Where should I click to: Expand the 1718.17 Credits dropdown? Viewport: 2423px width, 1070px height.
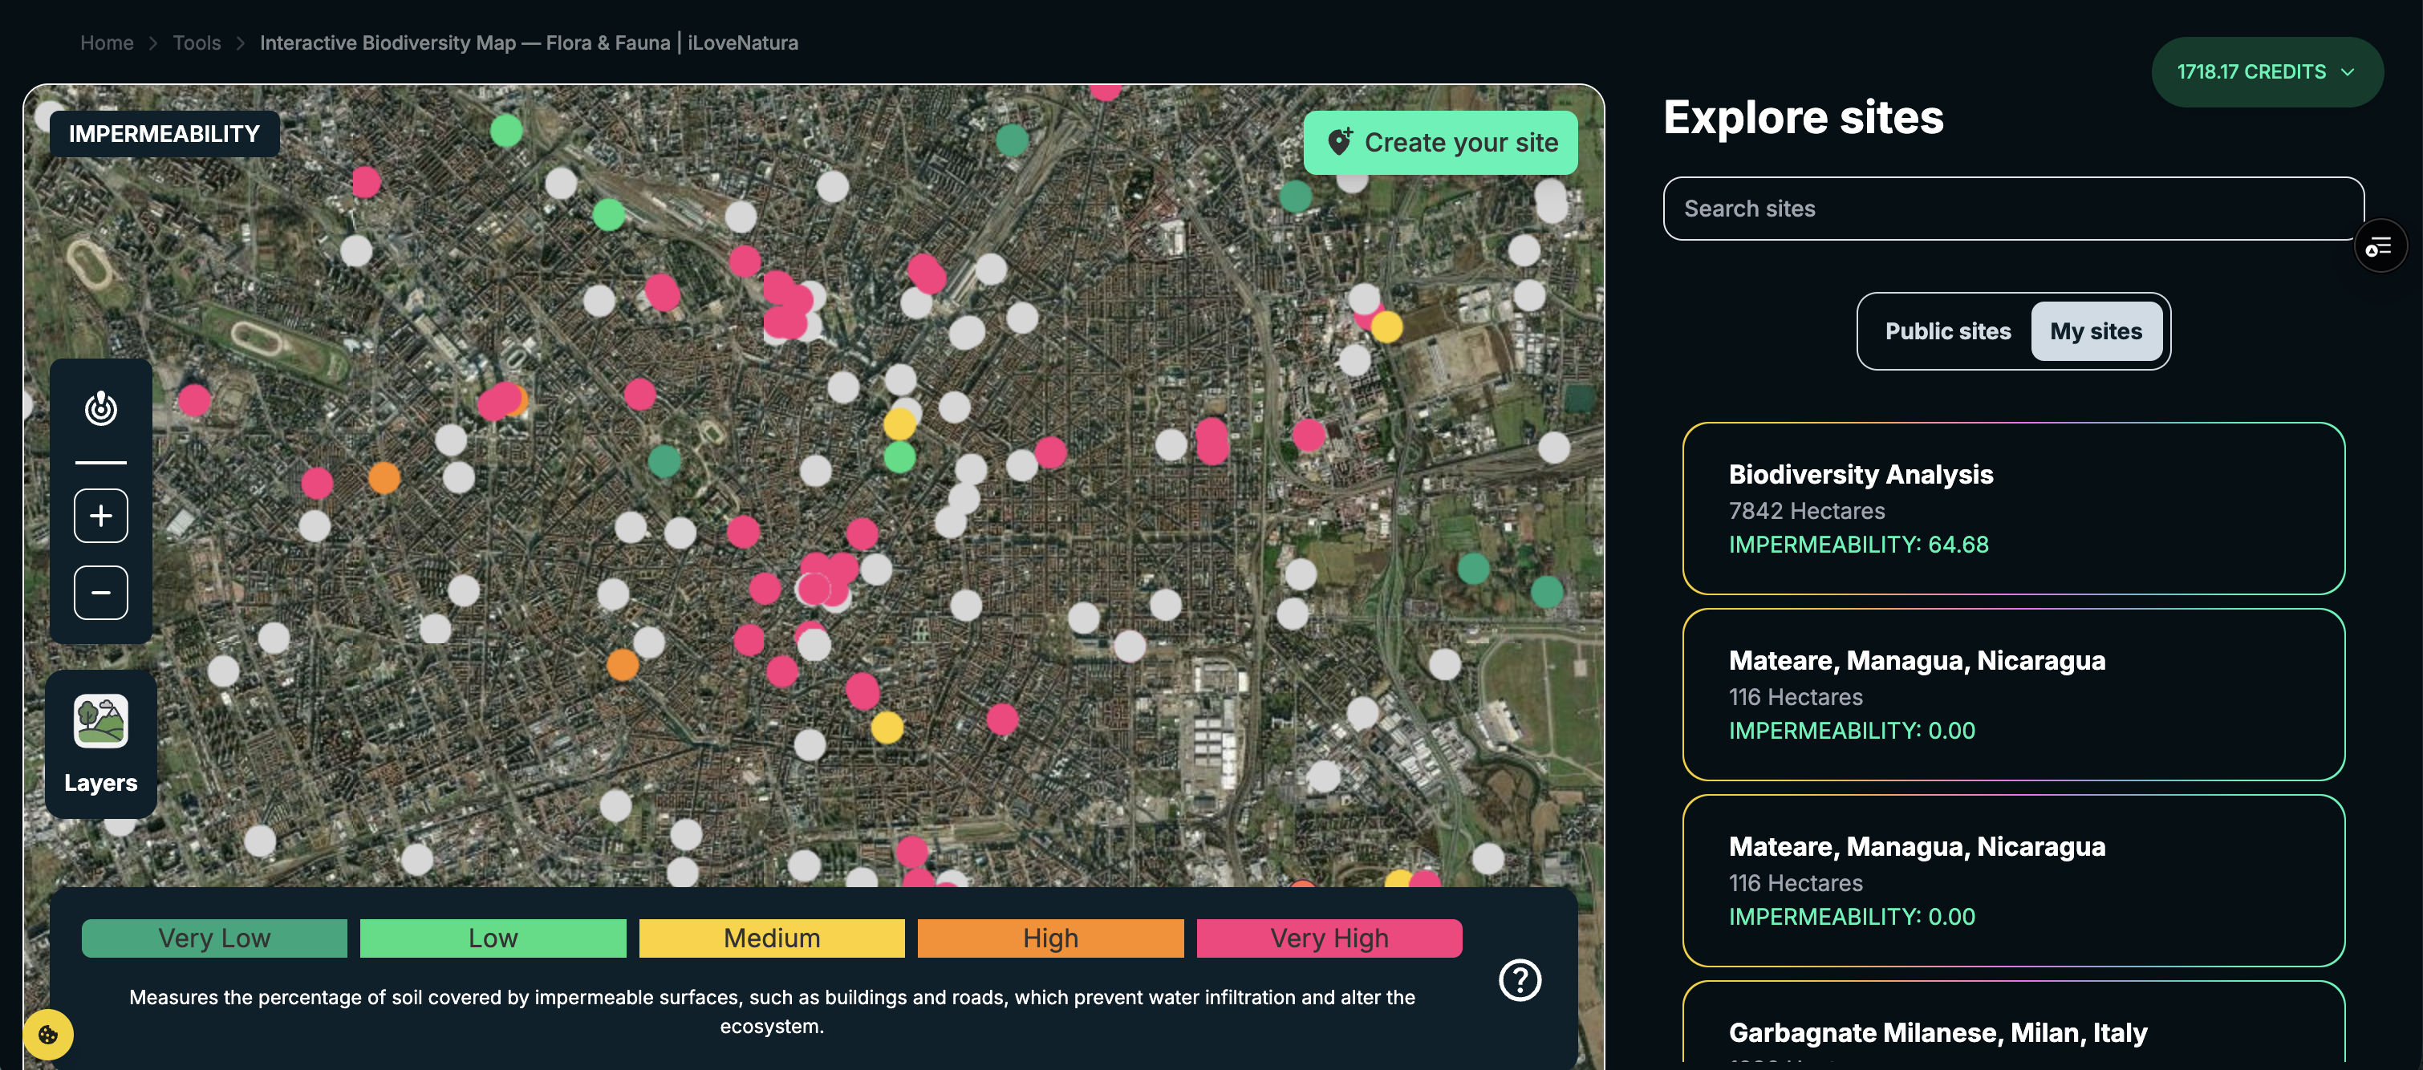[x=2267, y=72]
